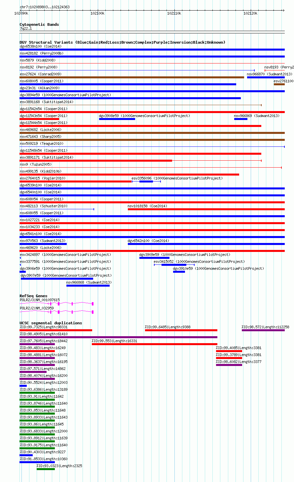
Task: Click variant esv27624 (Conrad2009)
Action: click(132, 77)
